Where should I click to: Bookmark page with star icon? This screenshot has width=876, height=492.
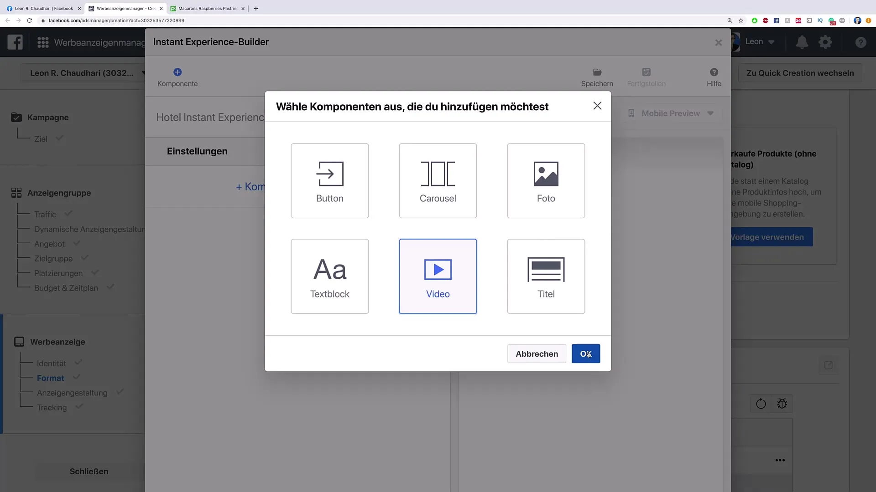[x=741, y=20]
